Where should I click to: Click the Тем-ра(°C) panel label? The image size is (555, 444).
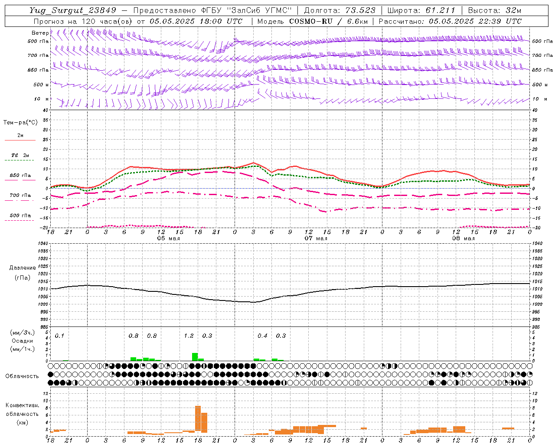coord(20,123)
